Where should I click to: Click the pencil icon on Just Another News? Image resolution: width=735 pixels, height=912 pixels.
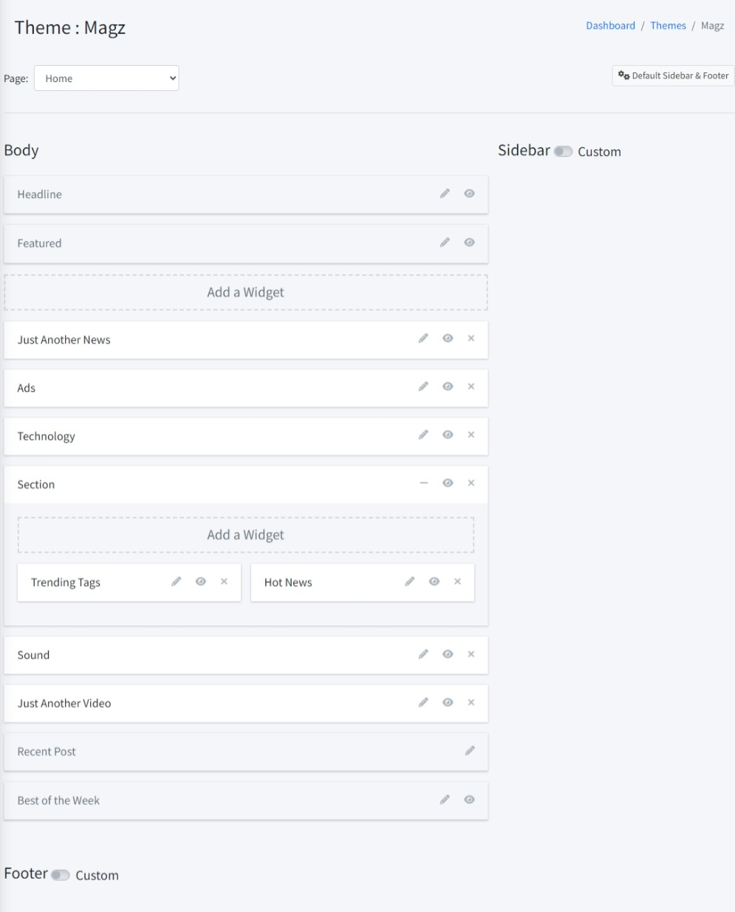[x=423, y=338]
